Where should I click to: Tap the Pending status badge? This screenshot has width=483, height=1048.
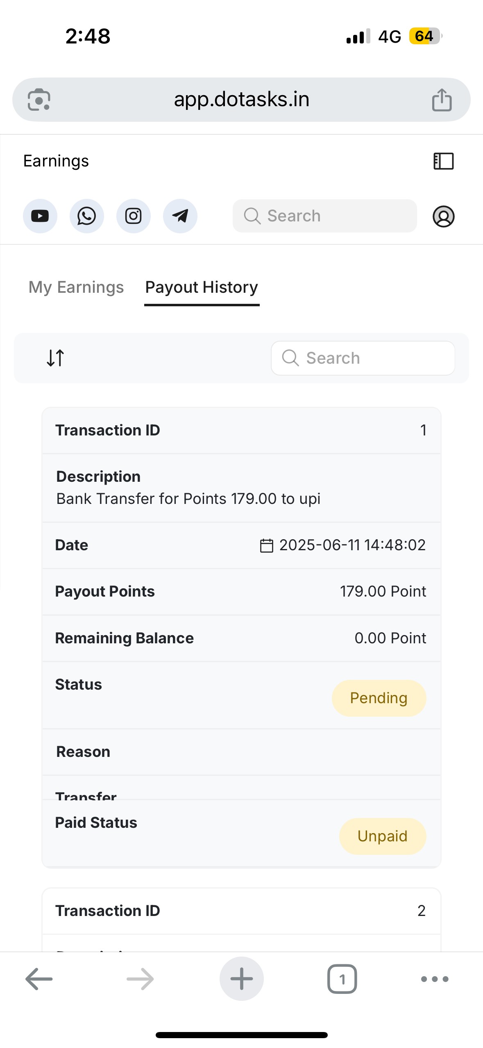point(379,698)
